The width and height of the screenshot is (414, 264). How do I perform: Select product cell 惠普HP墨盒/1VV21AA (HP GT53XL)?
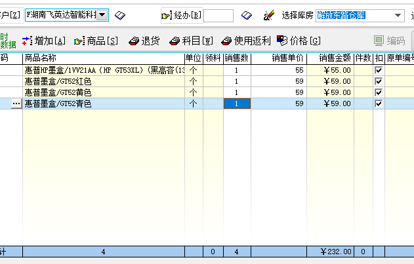[104, 70]
